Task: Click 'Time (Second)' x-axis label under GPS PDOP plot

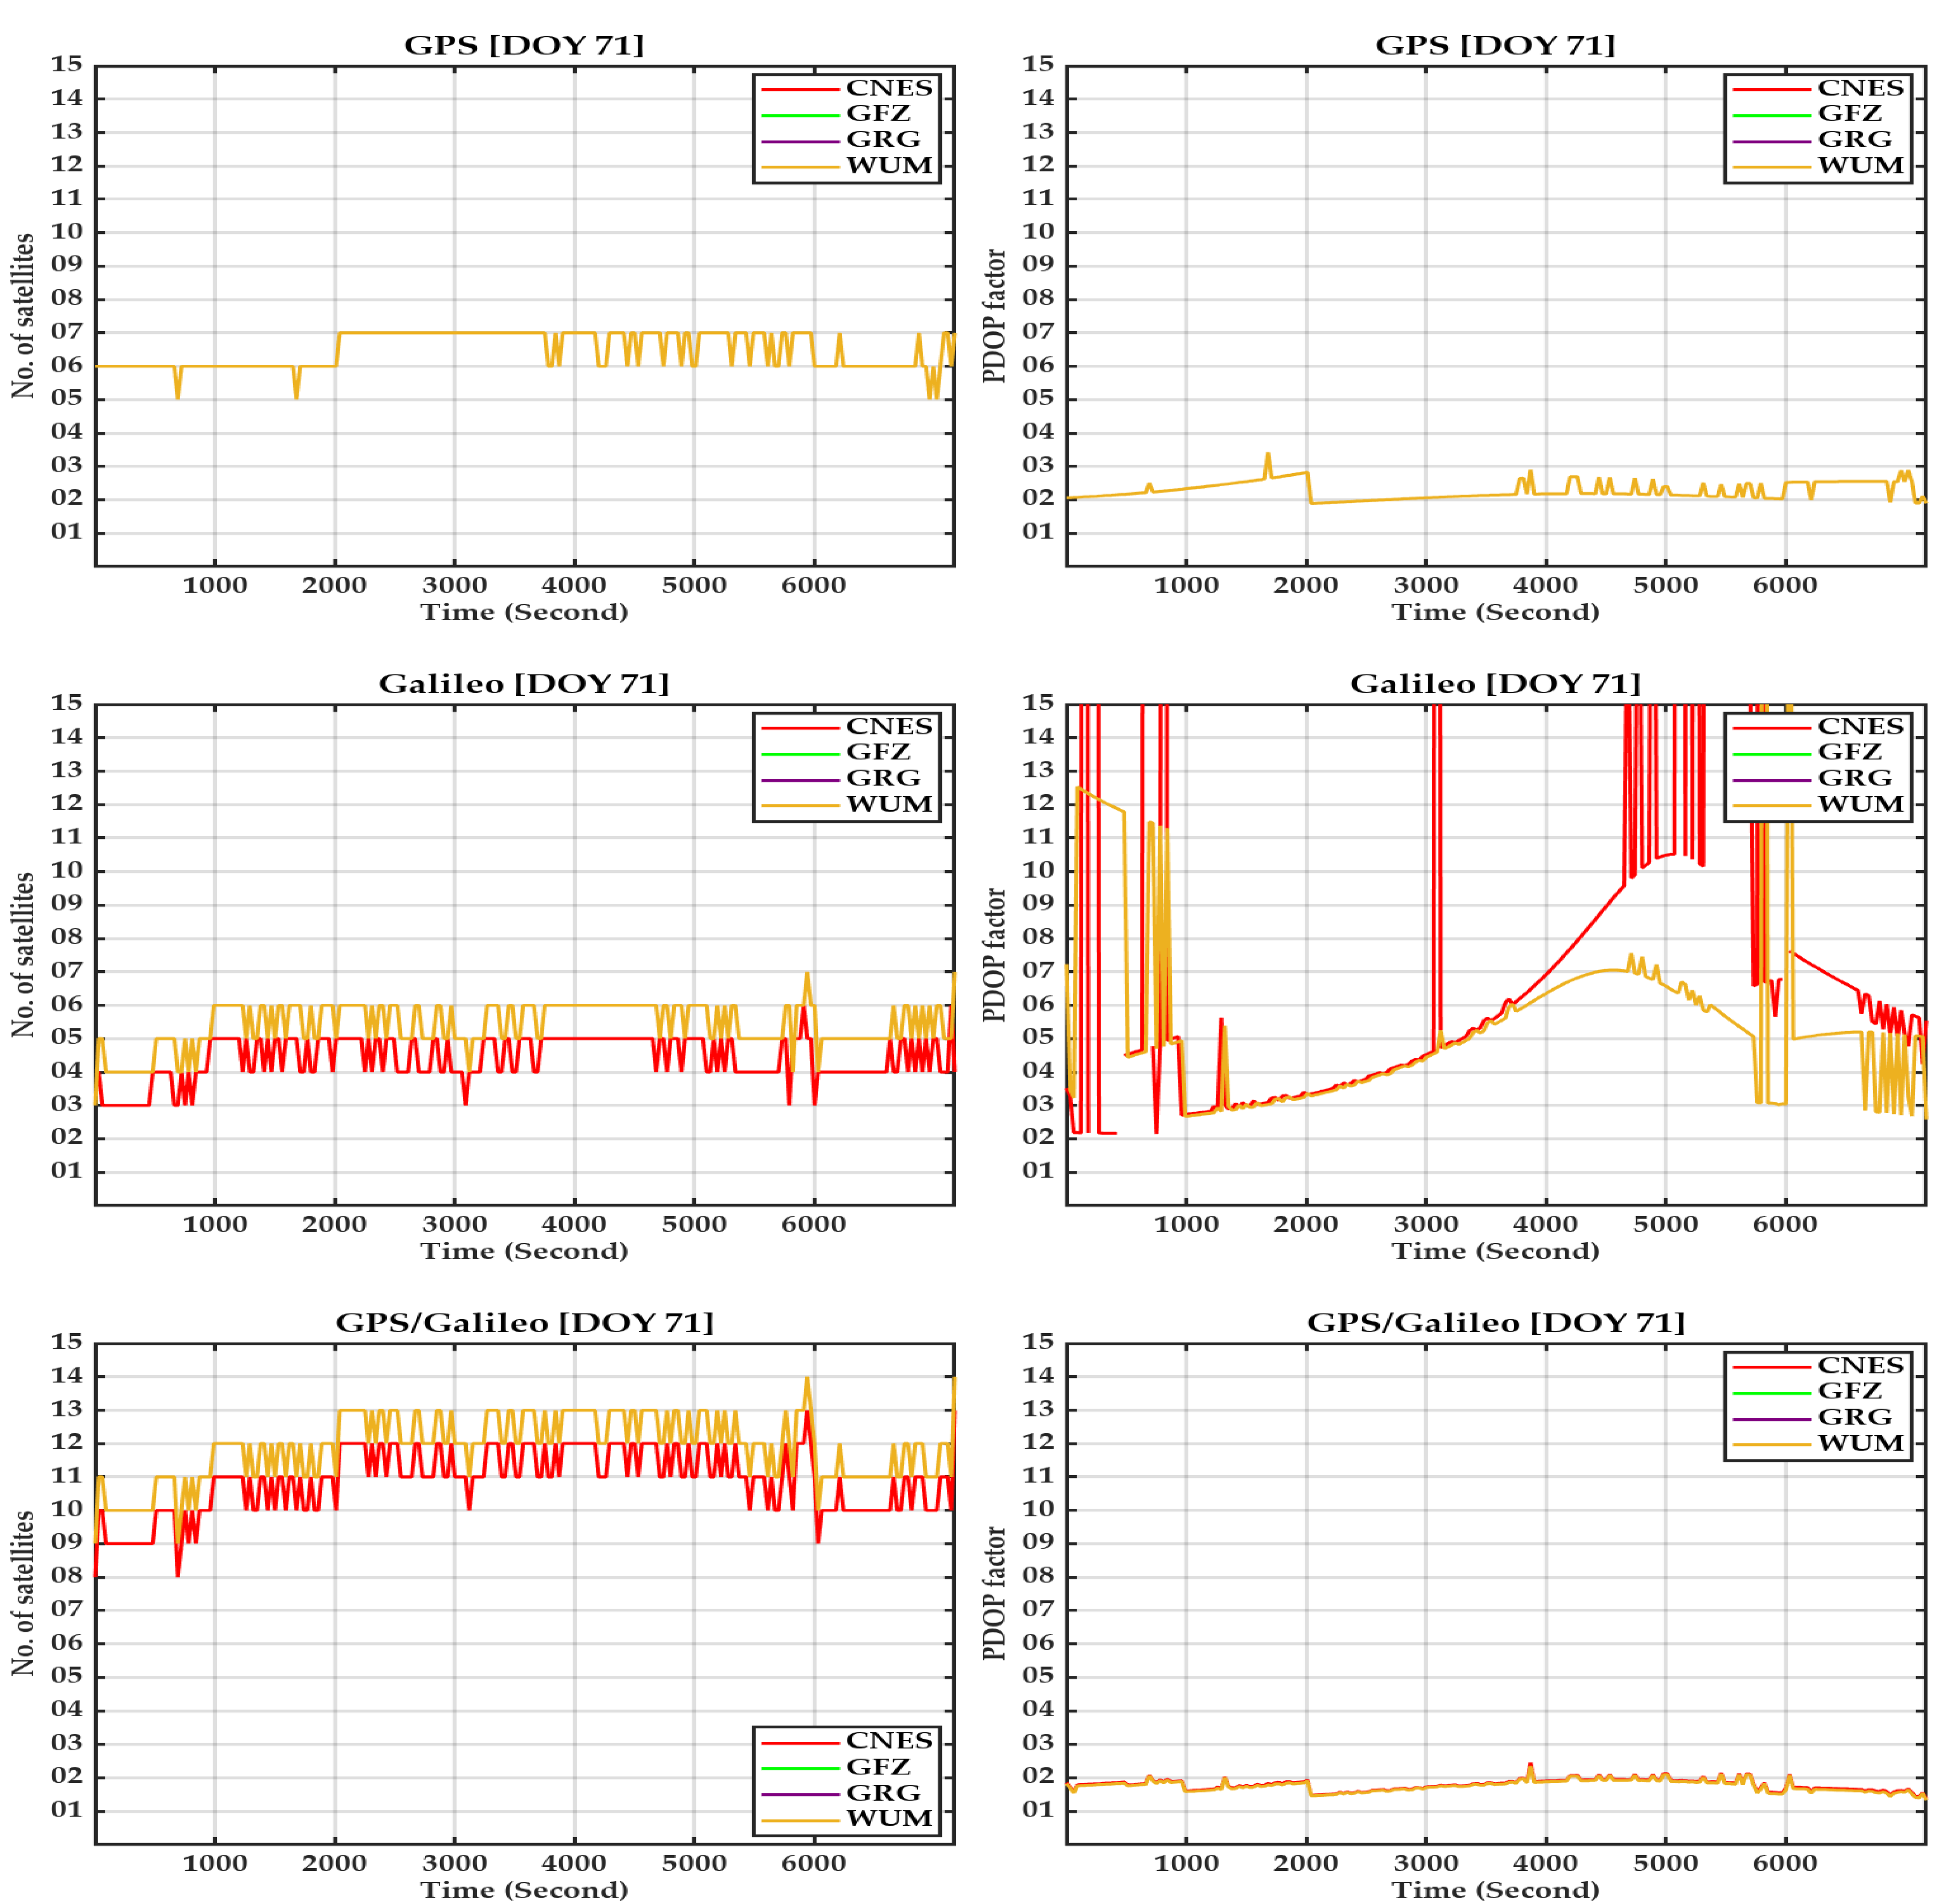Action: [x=1494, y=612]
